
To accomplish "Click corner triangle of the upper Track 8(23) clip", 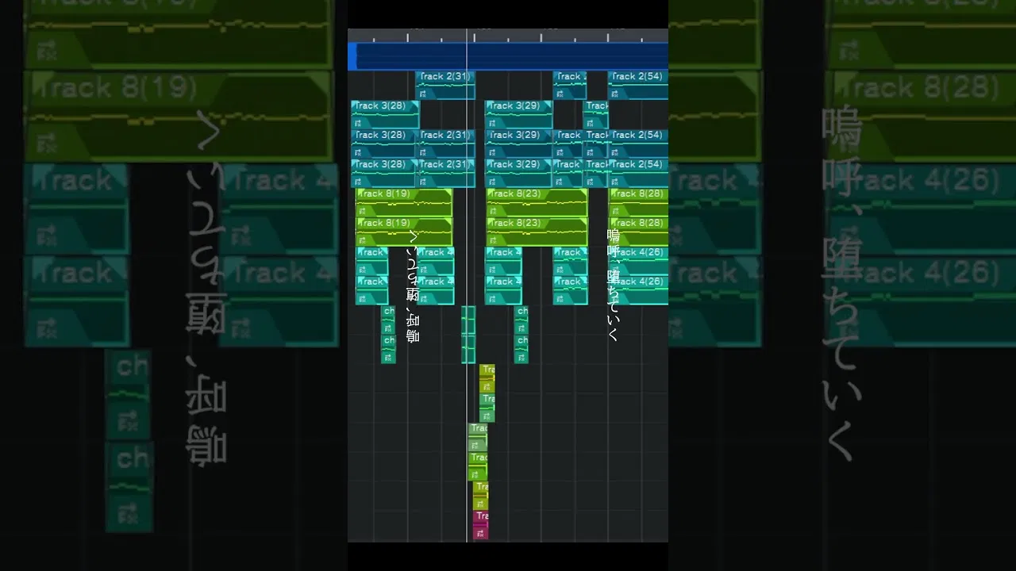I will 583,193.
